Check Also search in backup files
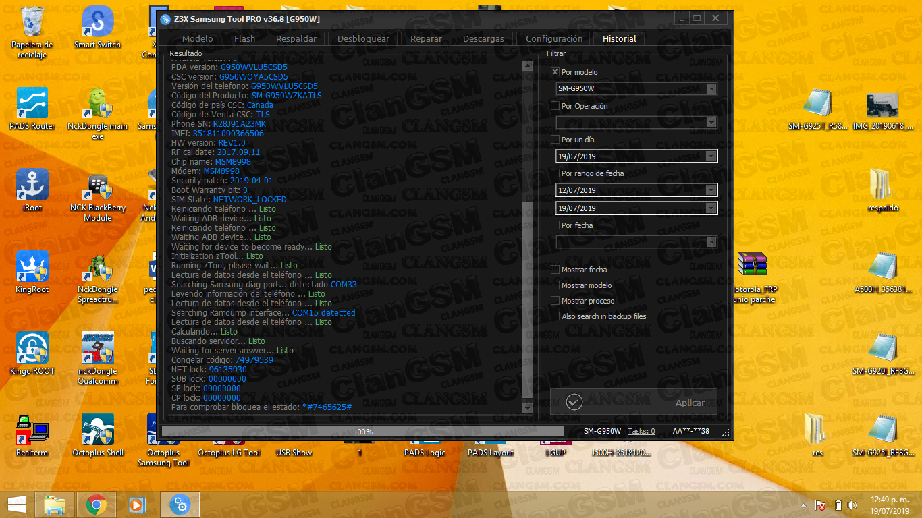 click(x=555, y=316)
